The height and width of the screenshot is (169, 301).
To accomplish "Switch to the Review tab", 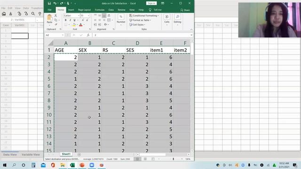I will coord(121,10).
